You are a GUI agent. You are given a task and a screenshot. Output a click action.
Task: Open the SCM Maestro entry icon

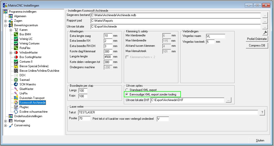(16, 84)
